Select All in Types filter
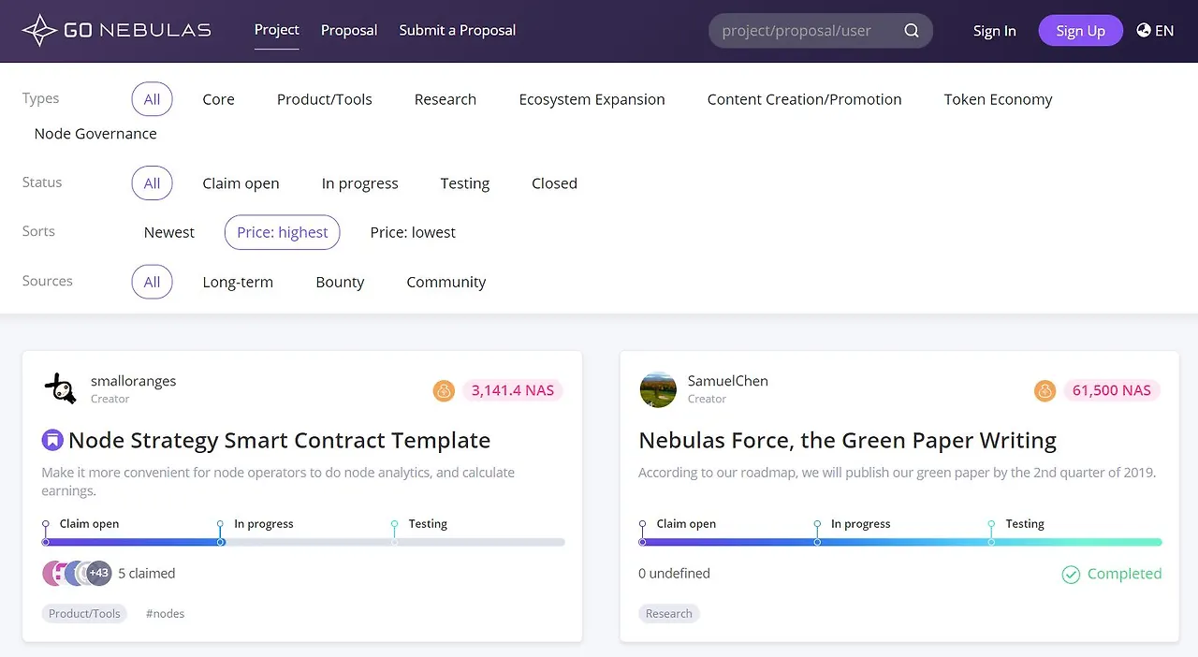This screenshot has width=1198, height=657. 152,99
